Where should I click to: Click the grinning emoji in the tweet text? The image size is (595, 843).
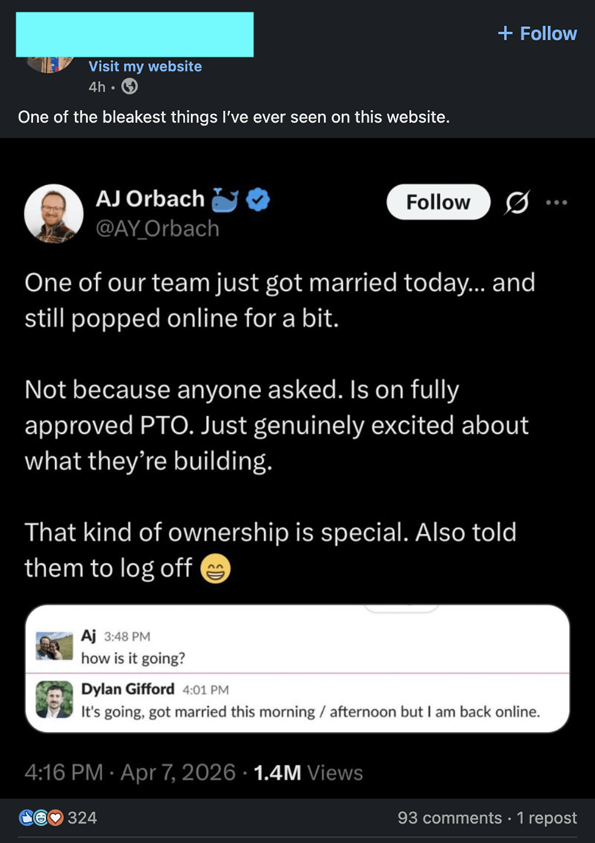tap(214, 568)
